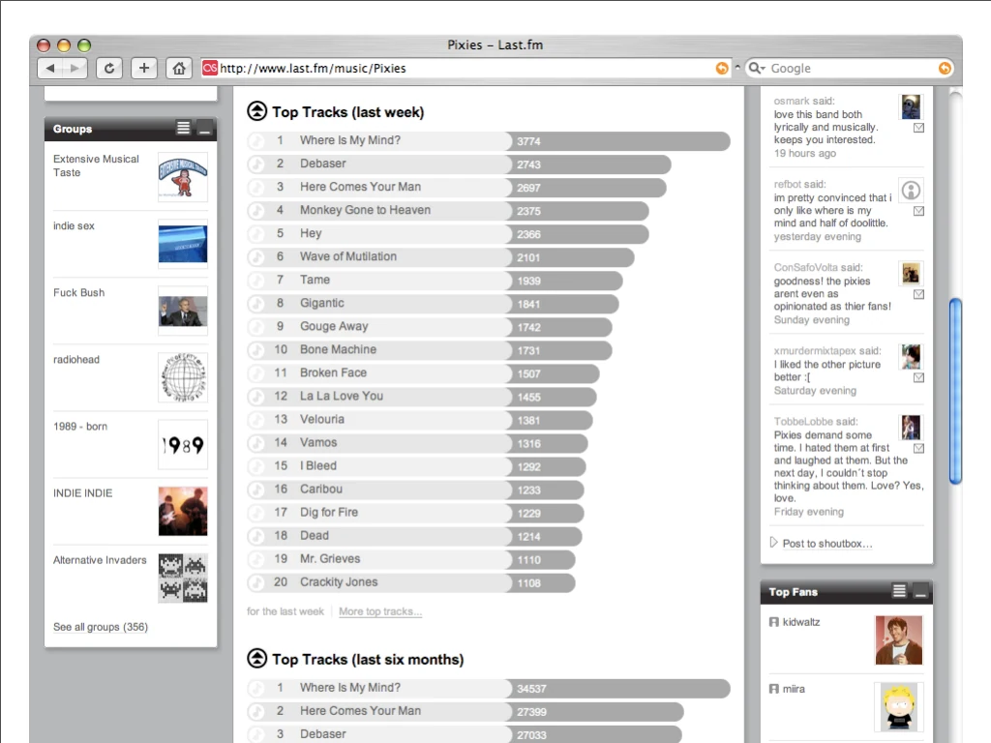The image size is (991, 743).
Task: Open miira top fan avatar
Action: pos(899,707)
